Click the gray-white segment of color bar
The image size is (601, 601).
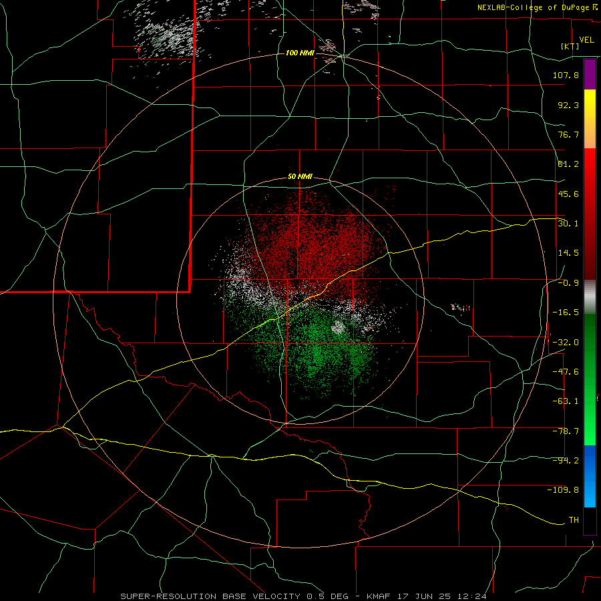coord(590,297)
